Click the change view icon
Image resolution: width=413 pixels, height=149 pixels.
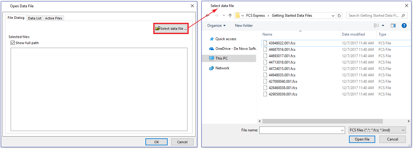pos(376,26)
